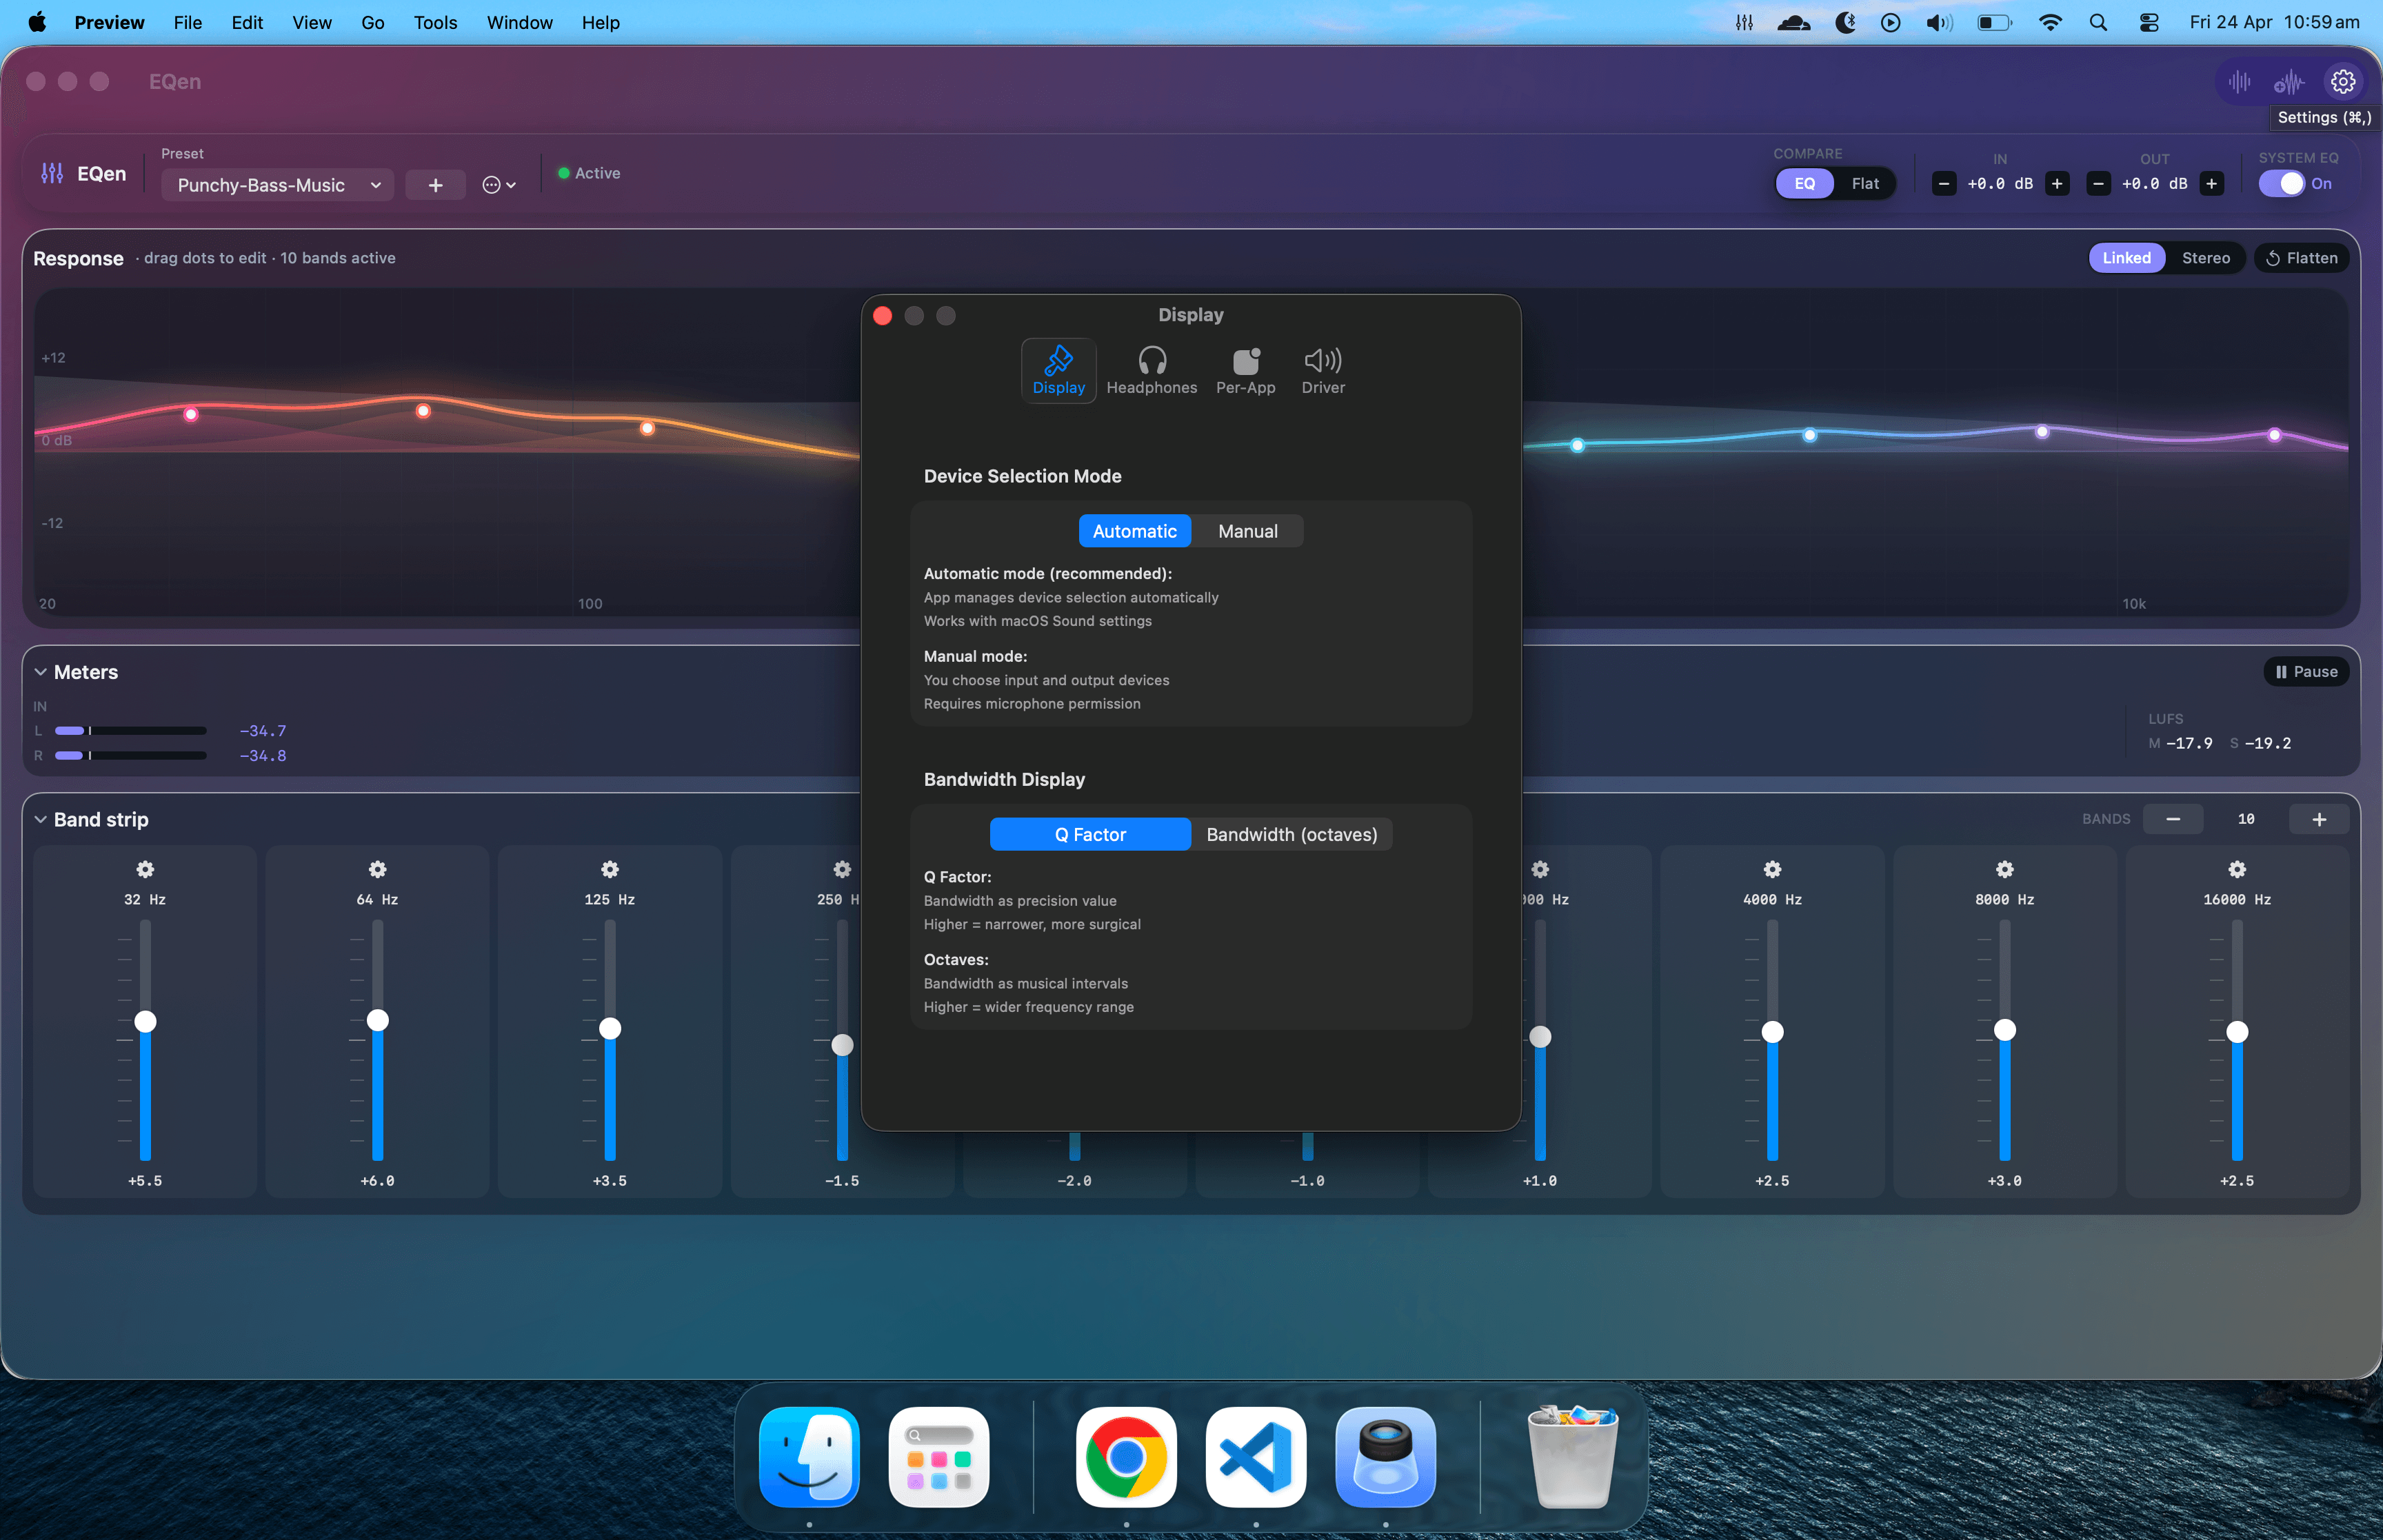The image size is (2383, 1540).
Task: Select Manual device selection mode
Action: [x=1247, y=531]
